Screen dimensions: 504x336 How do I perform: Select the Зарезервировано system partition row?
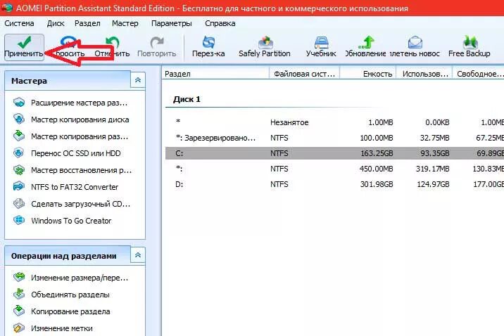[334, 138]
